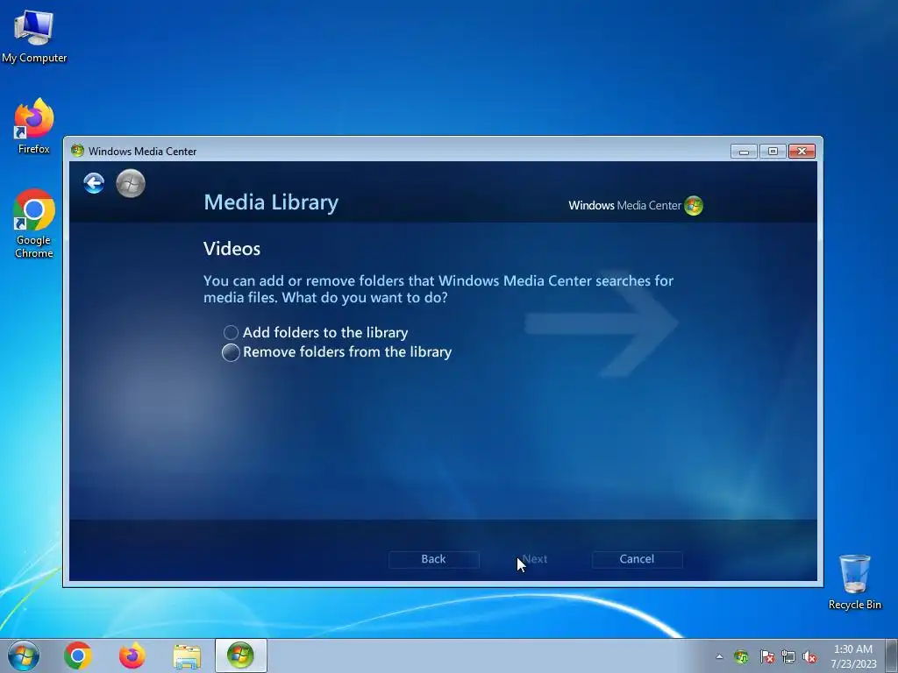Click the Media Center icon in title bar

pyautogui.click(x=77, y=151)
